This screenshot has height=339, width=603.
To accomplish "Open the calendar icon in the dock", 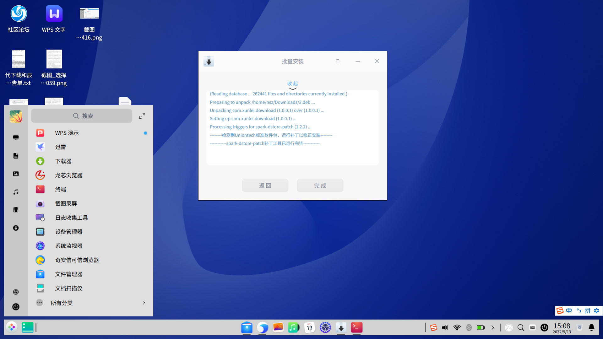I will tap(309, 327).
